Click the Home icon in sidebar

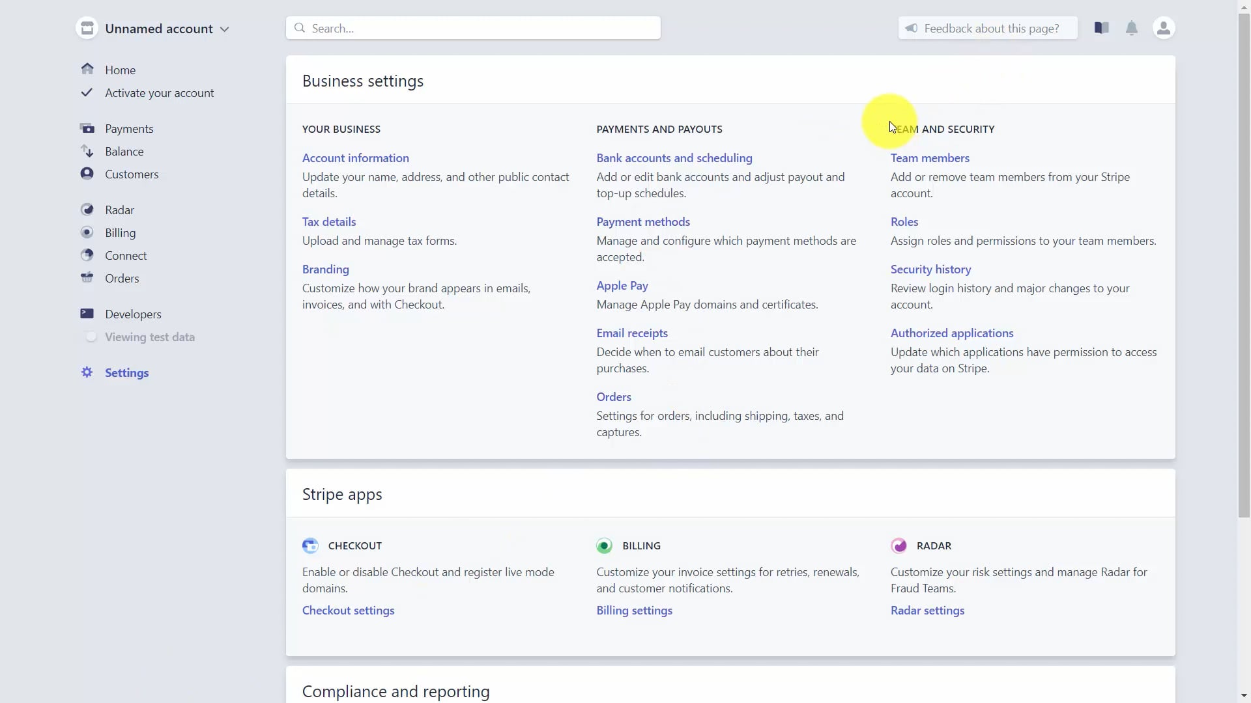[87, 69]
